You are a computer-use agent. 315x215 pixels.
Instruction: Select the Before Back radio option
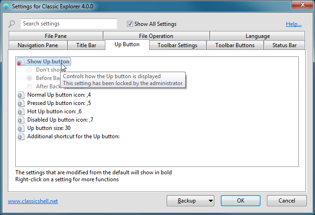click(30, 78)
